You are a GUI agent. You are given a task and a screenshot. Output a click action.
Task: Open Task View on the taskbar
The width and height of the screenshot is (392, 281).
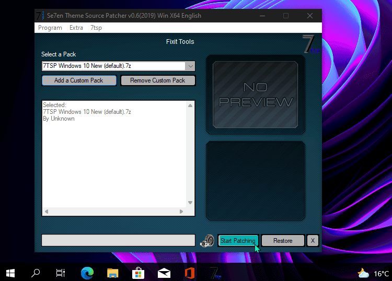click(x=61, y=273)
